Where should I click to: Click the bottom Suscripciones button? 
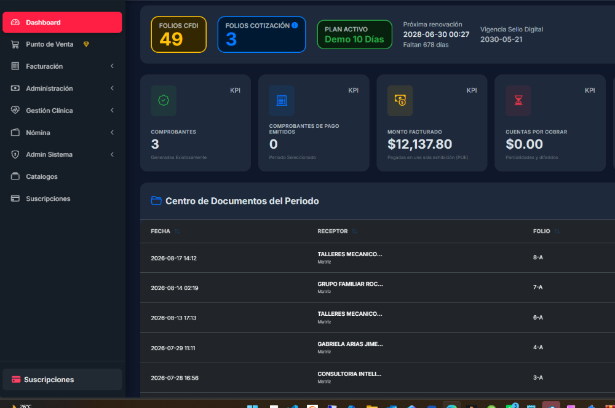62,379
